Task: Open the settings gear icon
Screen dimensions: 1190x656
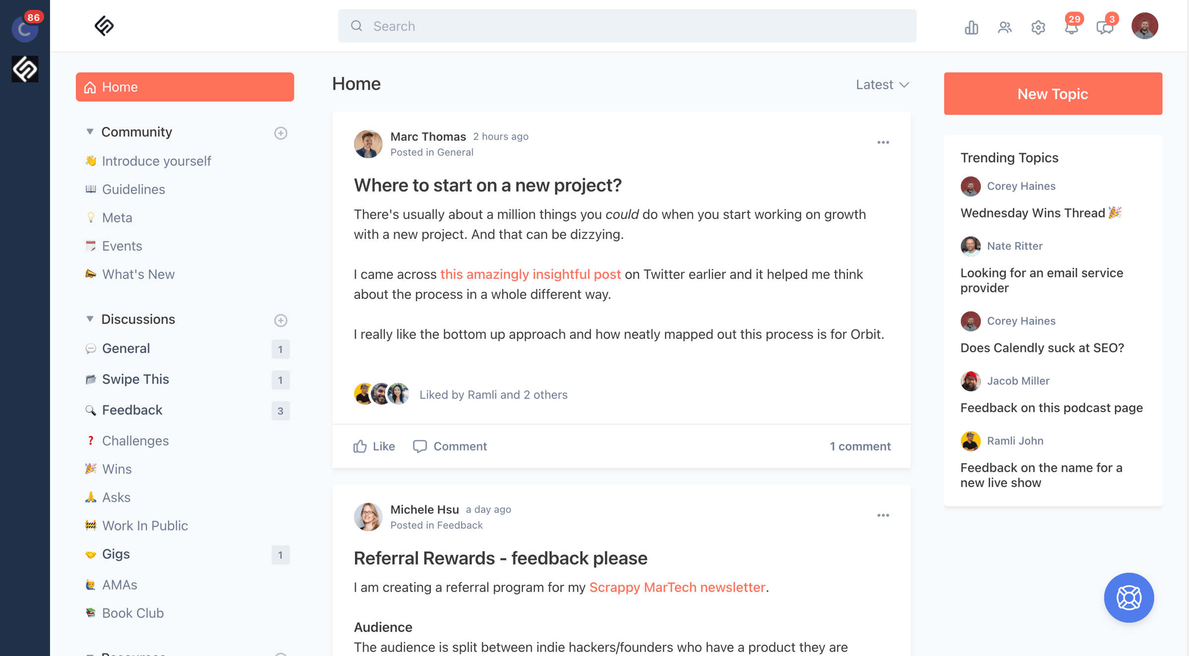Action: (x=1038, y=27)
